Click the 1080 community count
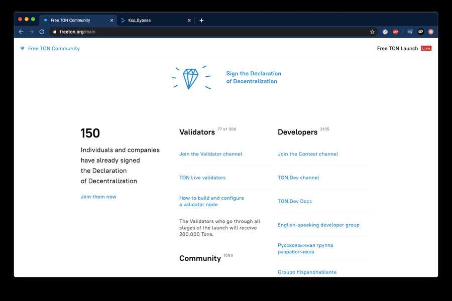The height and width of the screenshot is (301, 452). [x=229, y=255]
